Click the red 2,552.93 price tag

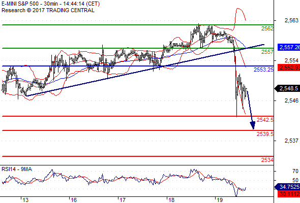click(x=289, y=67)
